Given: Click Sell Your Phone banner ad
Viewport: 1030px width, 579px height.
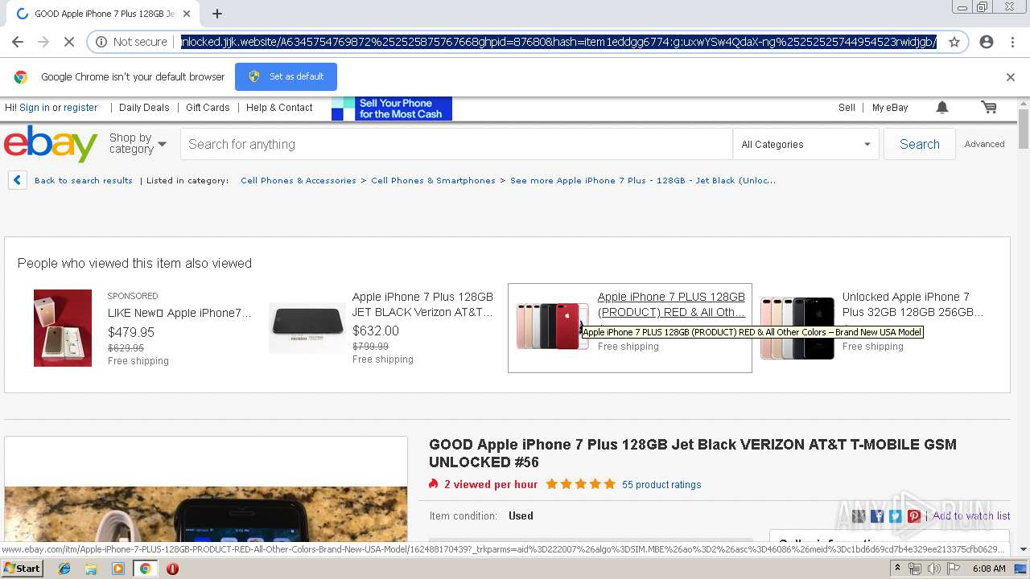Looking at the screenshot, I should coord(392,109).
